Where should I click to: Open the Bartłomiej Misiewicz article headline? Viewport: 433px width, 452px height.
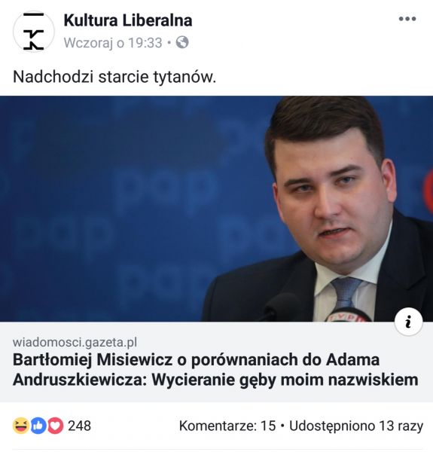coord(215,370)
